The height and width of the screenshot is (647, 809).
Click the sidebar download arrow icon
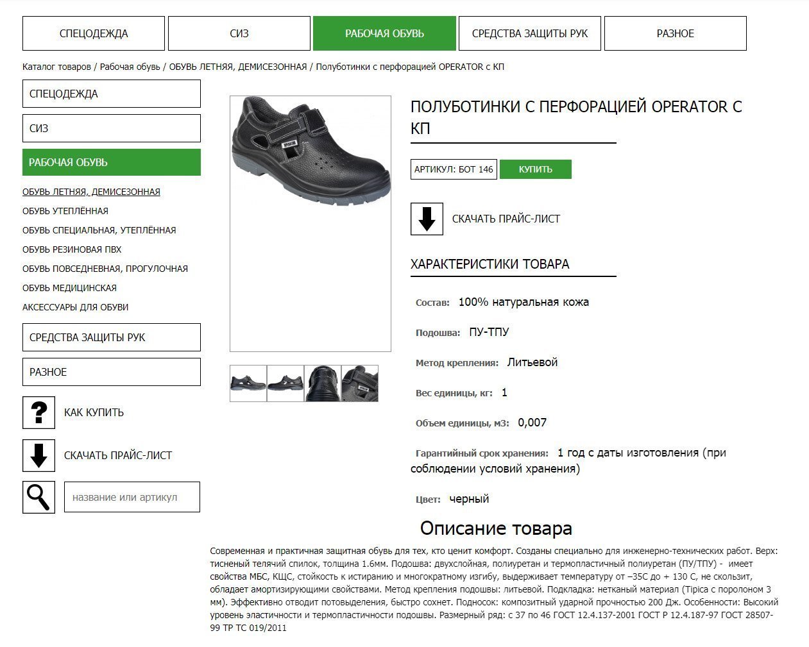38,455
